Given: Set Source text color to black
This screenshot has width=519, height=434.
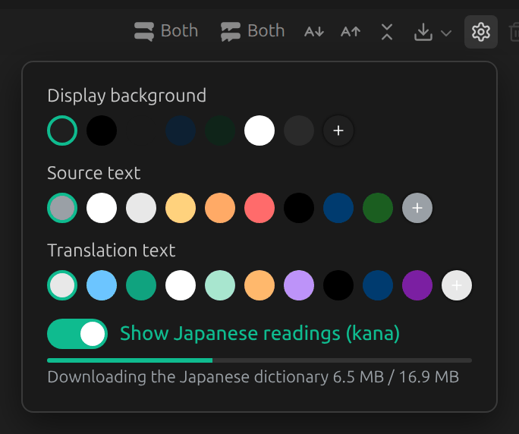Looking at the screenshot, I should tap(299, 208).
